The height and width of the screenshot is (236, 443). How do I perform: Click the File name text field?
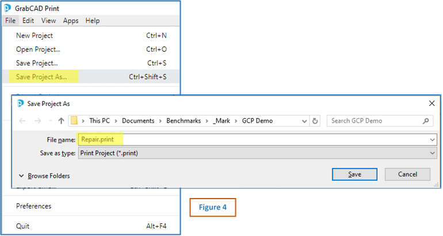pyautogui.click(x=253, y=139)
